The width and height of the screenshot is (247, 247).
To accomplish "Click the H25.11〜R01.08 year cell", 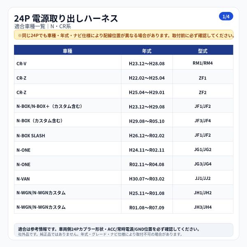I will pos(147,193).
